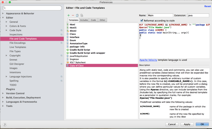Expand Appearance & Behavior section
Image resolution: width=212 pixels, height=129 pixels.
(3, 13)
